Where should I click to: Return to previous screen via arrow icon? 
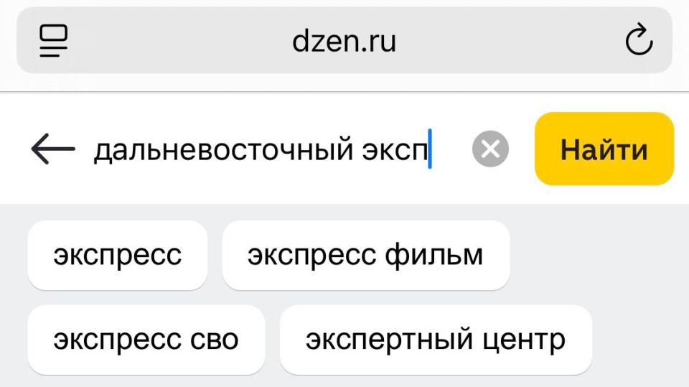(53, 149)
